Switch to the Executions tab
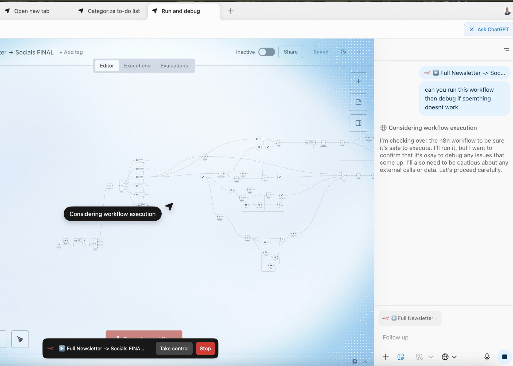This screenshot has height=366, width=513. [x=137, y=65]
